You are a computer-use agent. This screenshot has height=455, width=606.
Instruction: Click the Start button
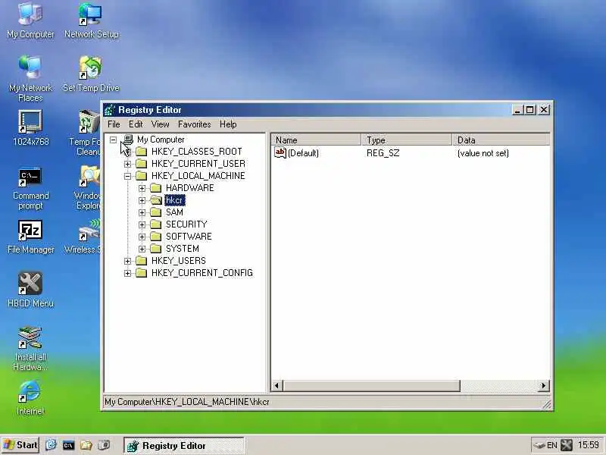(20, 445)
